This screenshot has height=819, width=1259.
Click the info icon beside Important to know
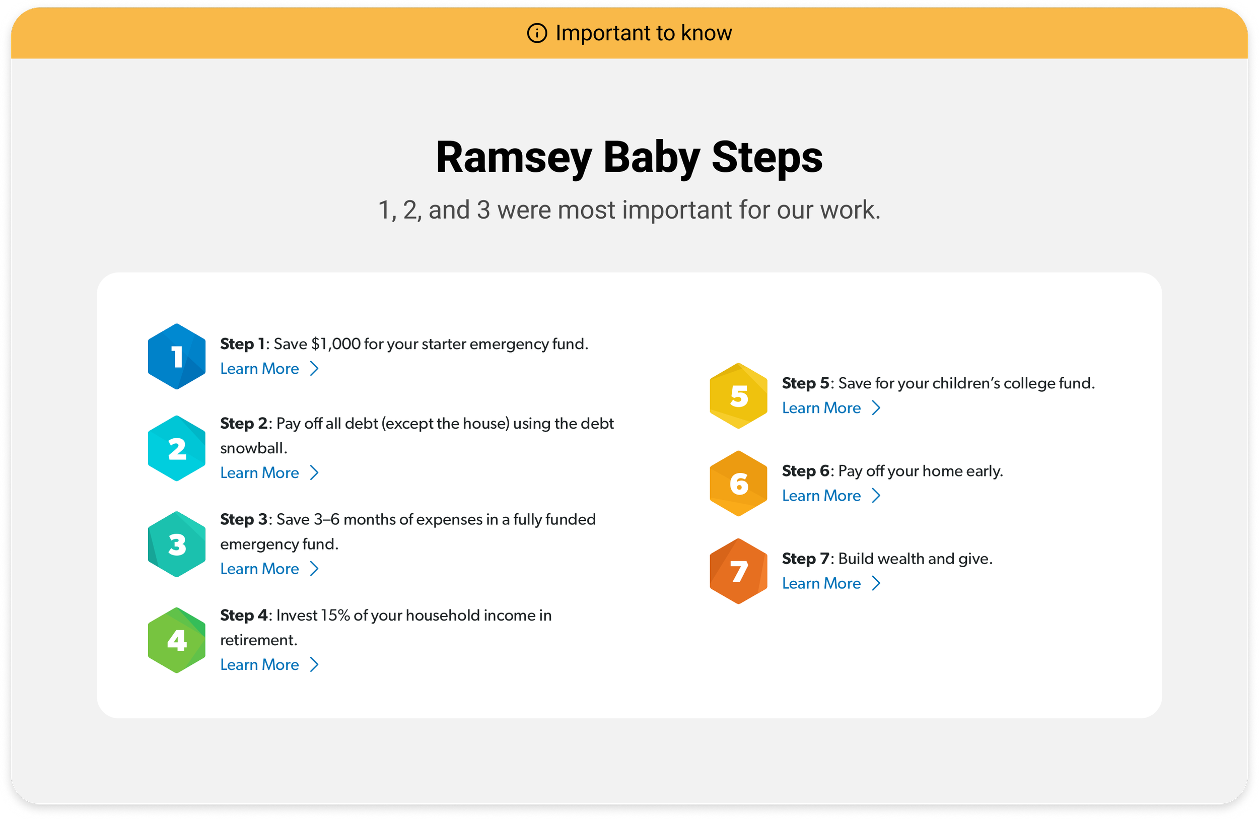coord(537,33)
